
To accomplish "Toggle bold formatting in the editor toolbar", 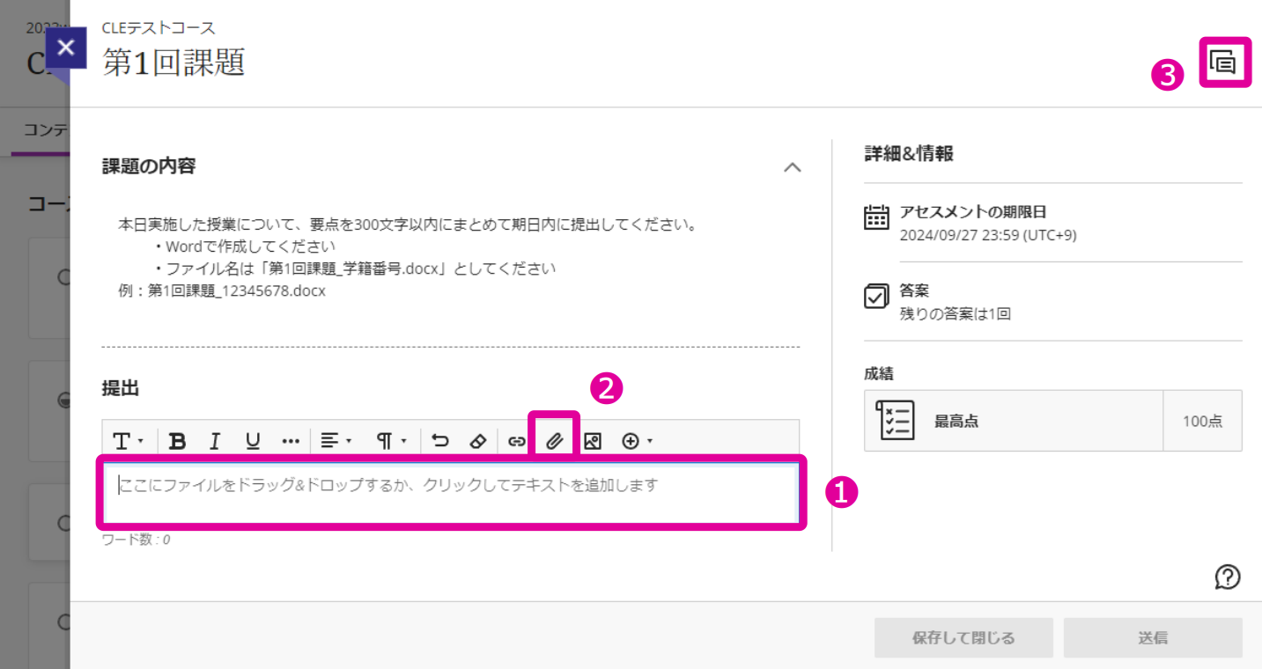I will point(177,441).
